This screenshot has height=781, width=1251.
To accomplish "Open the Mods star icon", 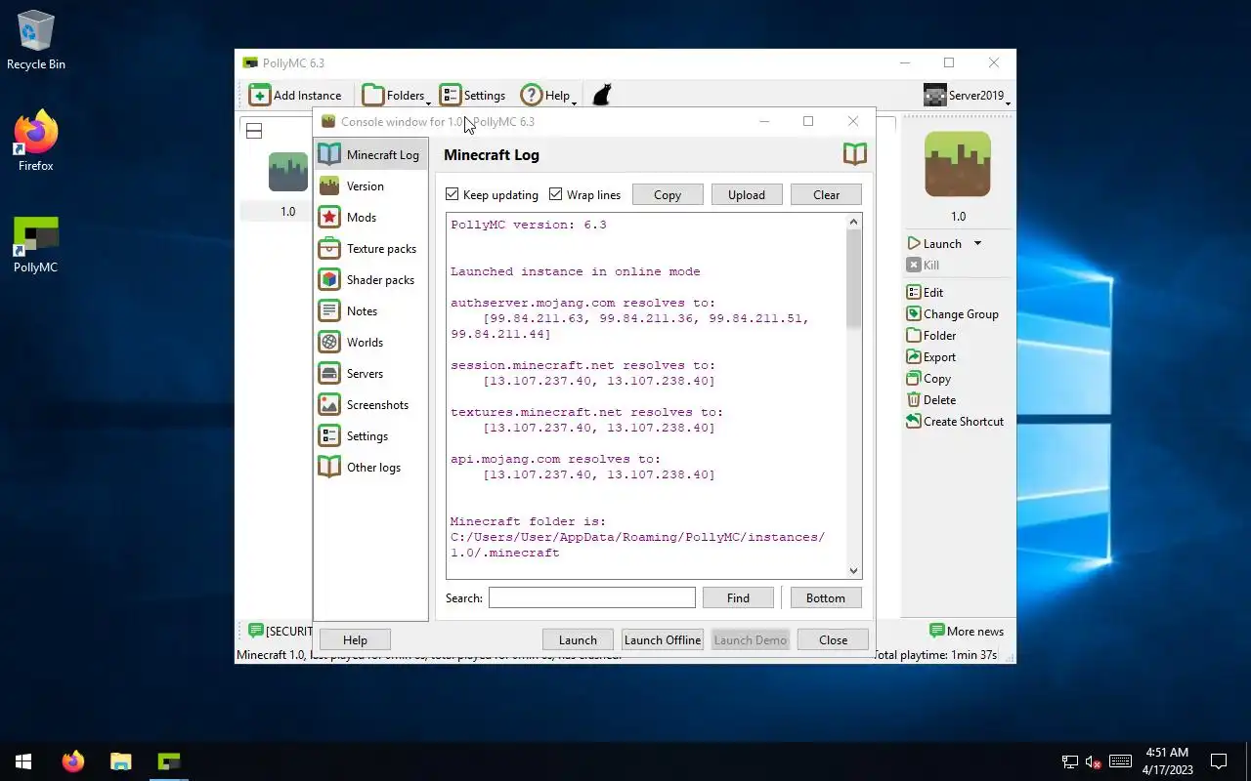I will (x=329, y=217).
